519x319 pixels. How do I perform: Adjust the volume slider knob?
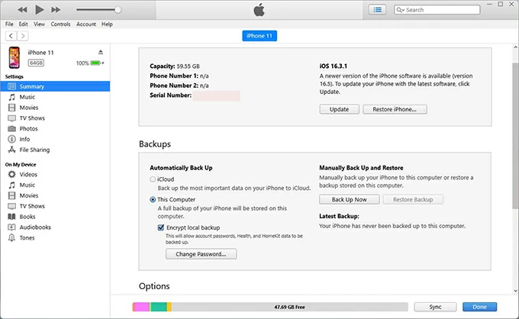click(117, 10)
